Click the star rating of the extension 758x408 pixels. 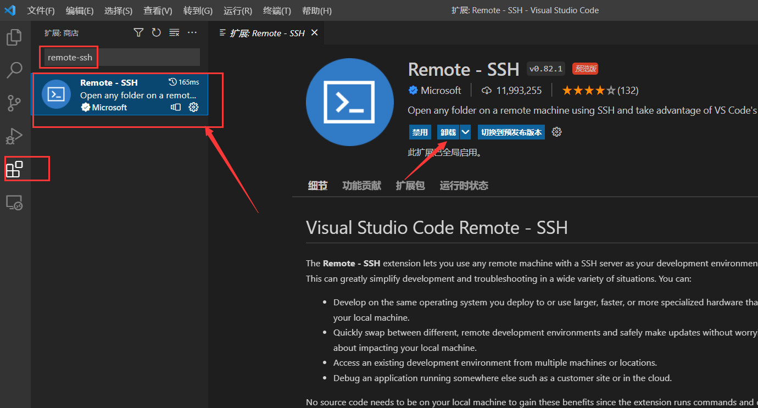(588, 90)
